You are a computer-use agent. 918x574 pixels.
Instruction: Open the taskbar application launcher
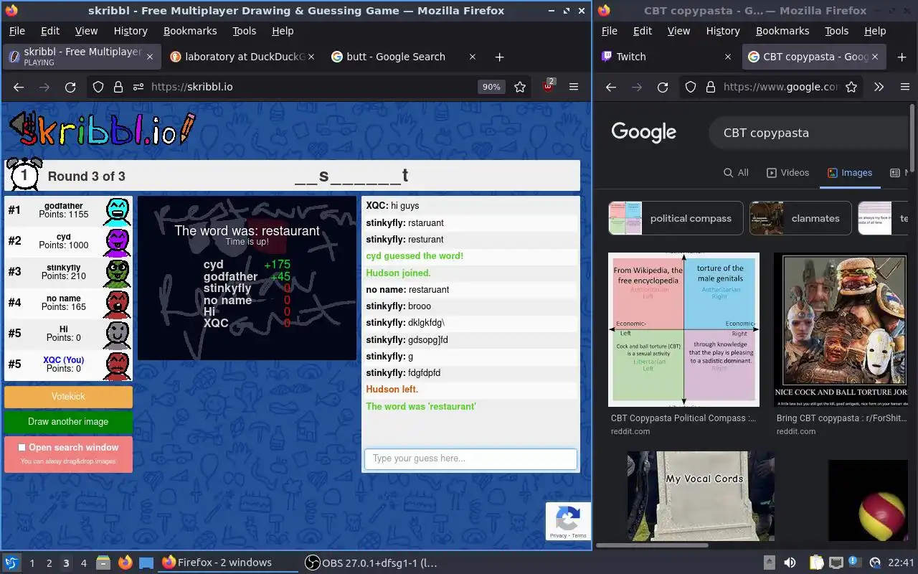[x=11, y=563]
